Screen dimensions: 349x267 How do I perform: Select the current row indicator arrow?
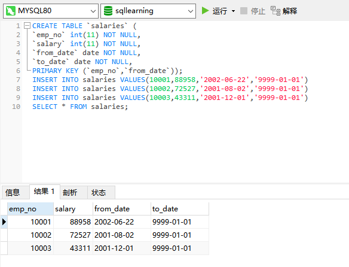click(4, 222)
